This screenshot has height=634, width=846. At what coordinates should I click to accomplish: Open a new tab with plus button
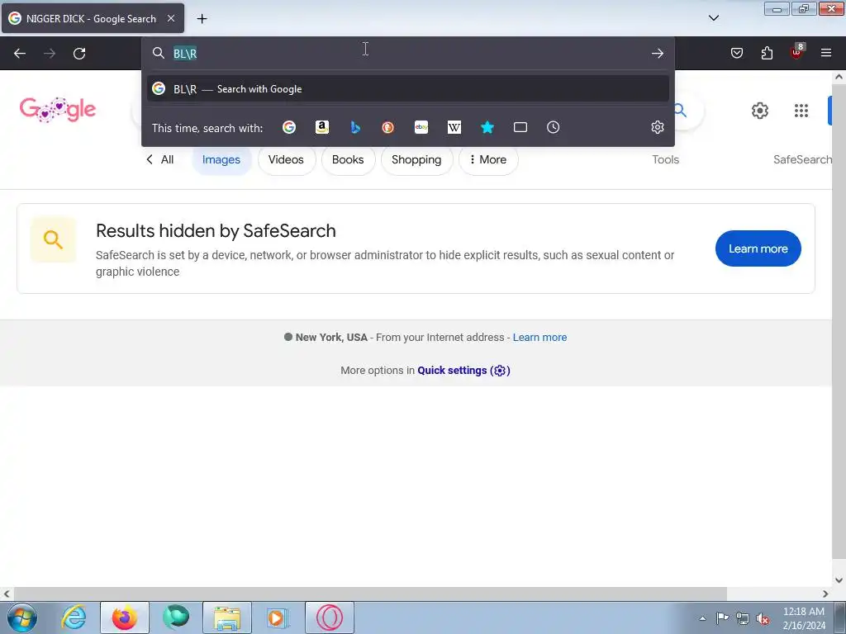tap(202, 18)
